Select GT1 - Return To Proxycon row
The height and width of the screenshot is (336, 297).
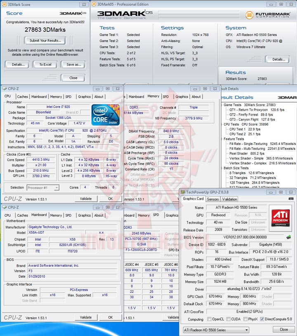pos(257,110)
